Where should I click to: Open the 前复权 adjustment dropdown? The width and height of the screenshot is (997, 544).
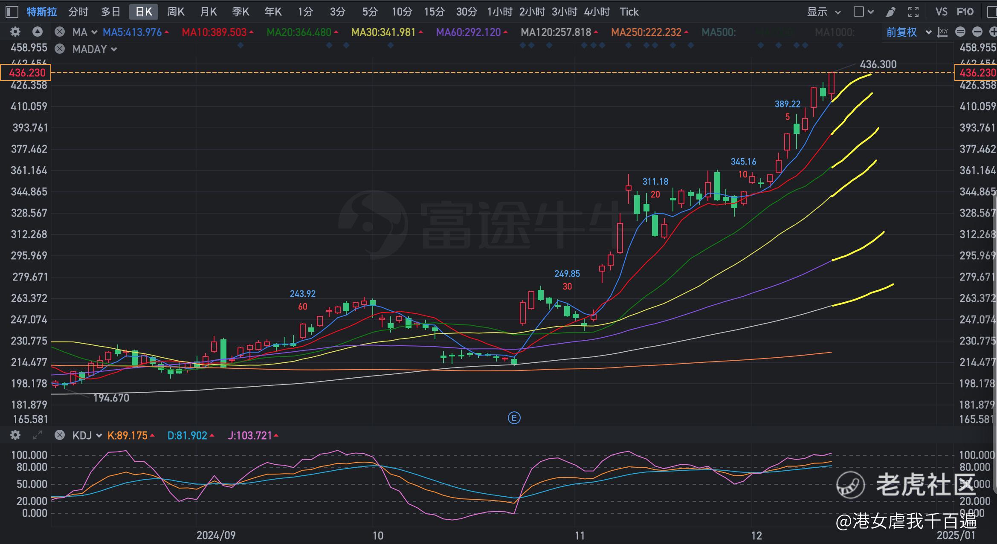[x=908, y=32]
